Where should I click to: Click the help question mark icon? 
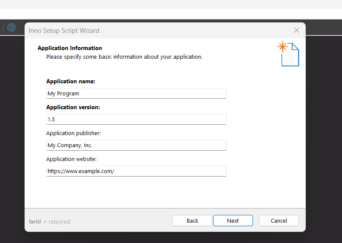tap(11, 28)
